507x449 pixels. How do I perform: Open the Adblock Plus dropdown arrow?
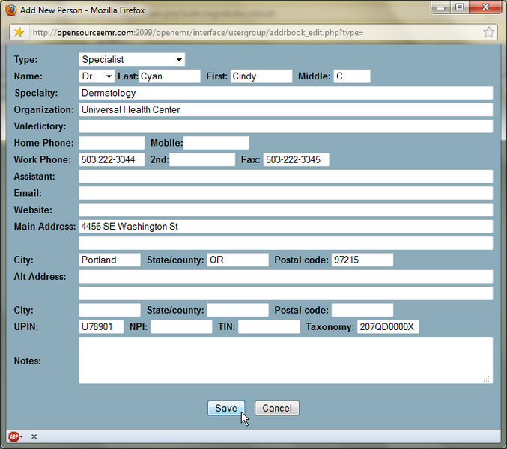pos(22,436)
